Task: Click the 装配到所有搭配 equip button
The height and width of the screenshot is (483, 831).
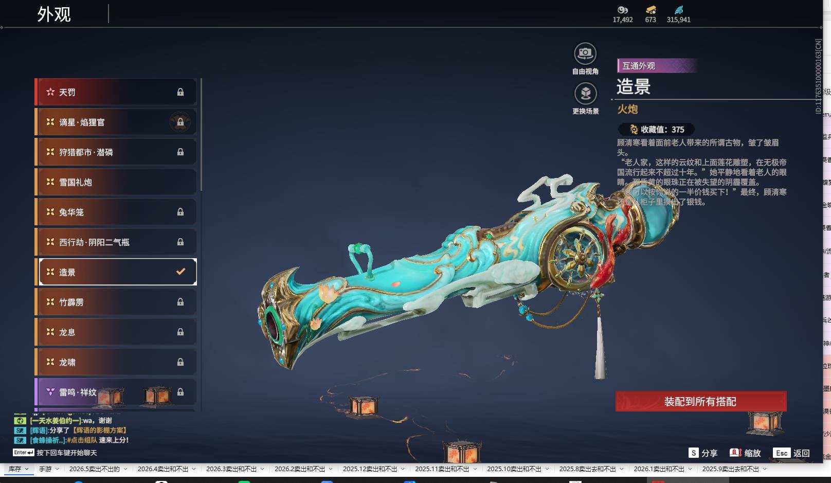Action: click(701, 401)
